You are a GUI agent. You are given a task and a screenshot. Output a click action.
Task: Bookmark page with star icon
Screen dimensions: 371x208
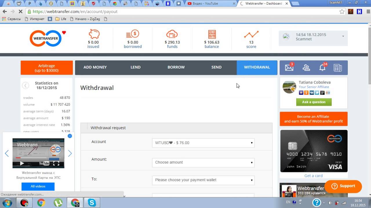tap(342, 12)
